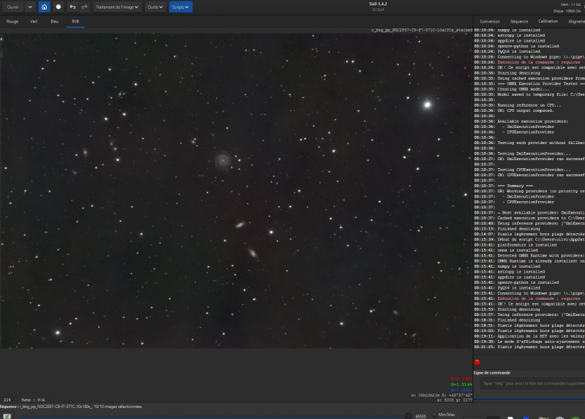Click the high cutoff slider handle near 65535
The width and height of the screenshot is (585, 419).
pyautogui.click(x=408, y=416)
